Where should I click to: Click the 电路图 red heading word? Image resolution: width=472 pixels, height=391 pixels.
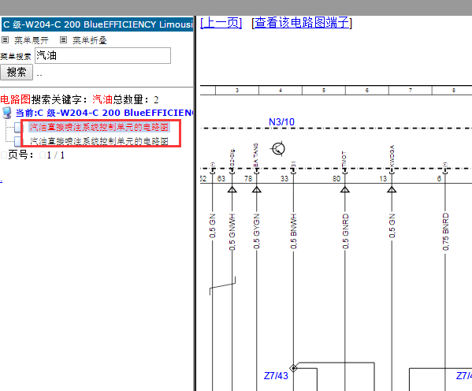click(x=15, y=99)
